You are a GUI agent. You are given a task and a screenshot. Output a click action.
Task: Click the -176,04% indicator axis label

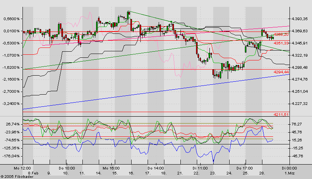click(11, 156)
